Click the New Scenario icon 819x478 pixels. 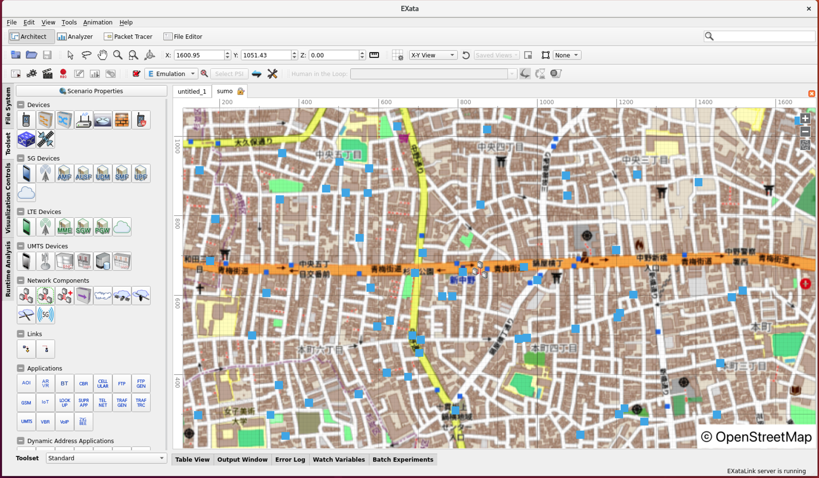tap(16, 55)
